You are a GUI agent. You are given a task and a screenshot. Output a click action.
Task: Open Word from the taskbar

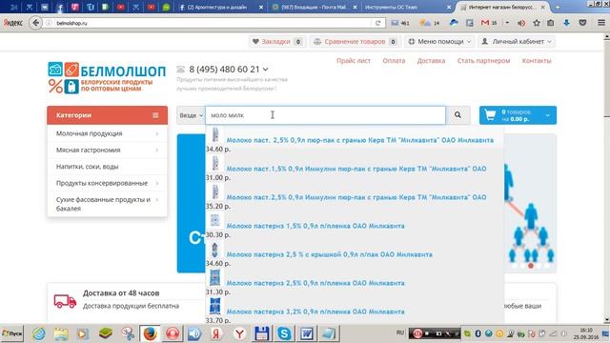click(x=306, y=333)
